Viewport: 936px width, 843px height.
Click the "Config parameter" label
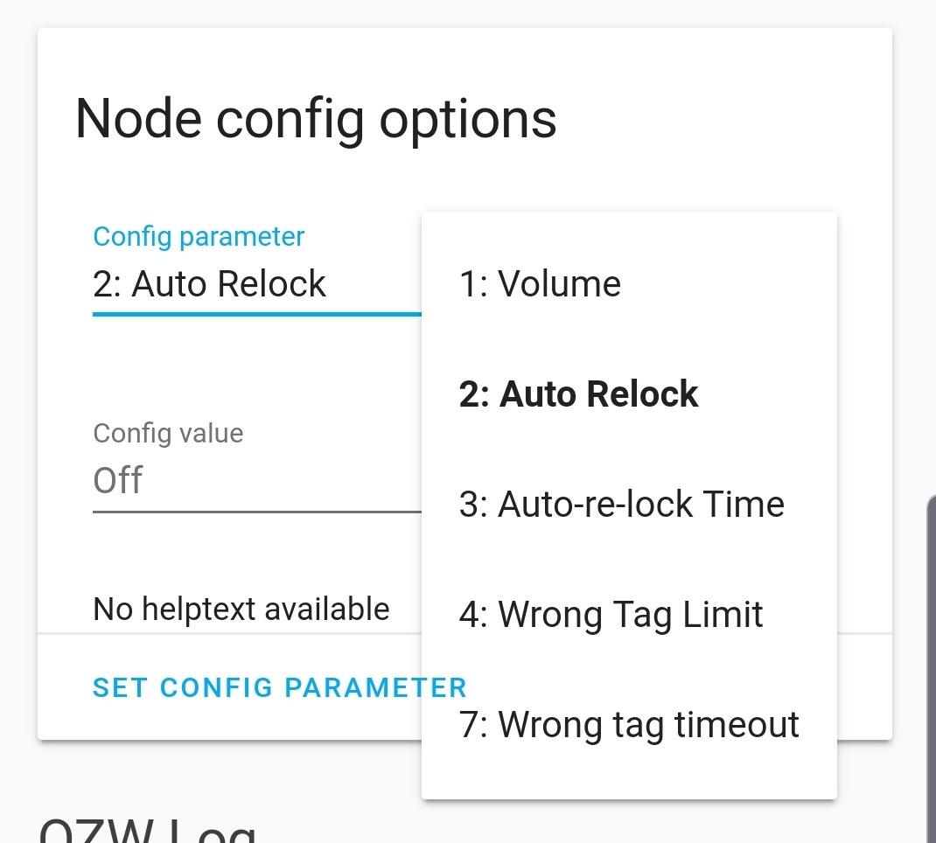pyautogui.click(x=199, y=236)
